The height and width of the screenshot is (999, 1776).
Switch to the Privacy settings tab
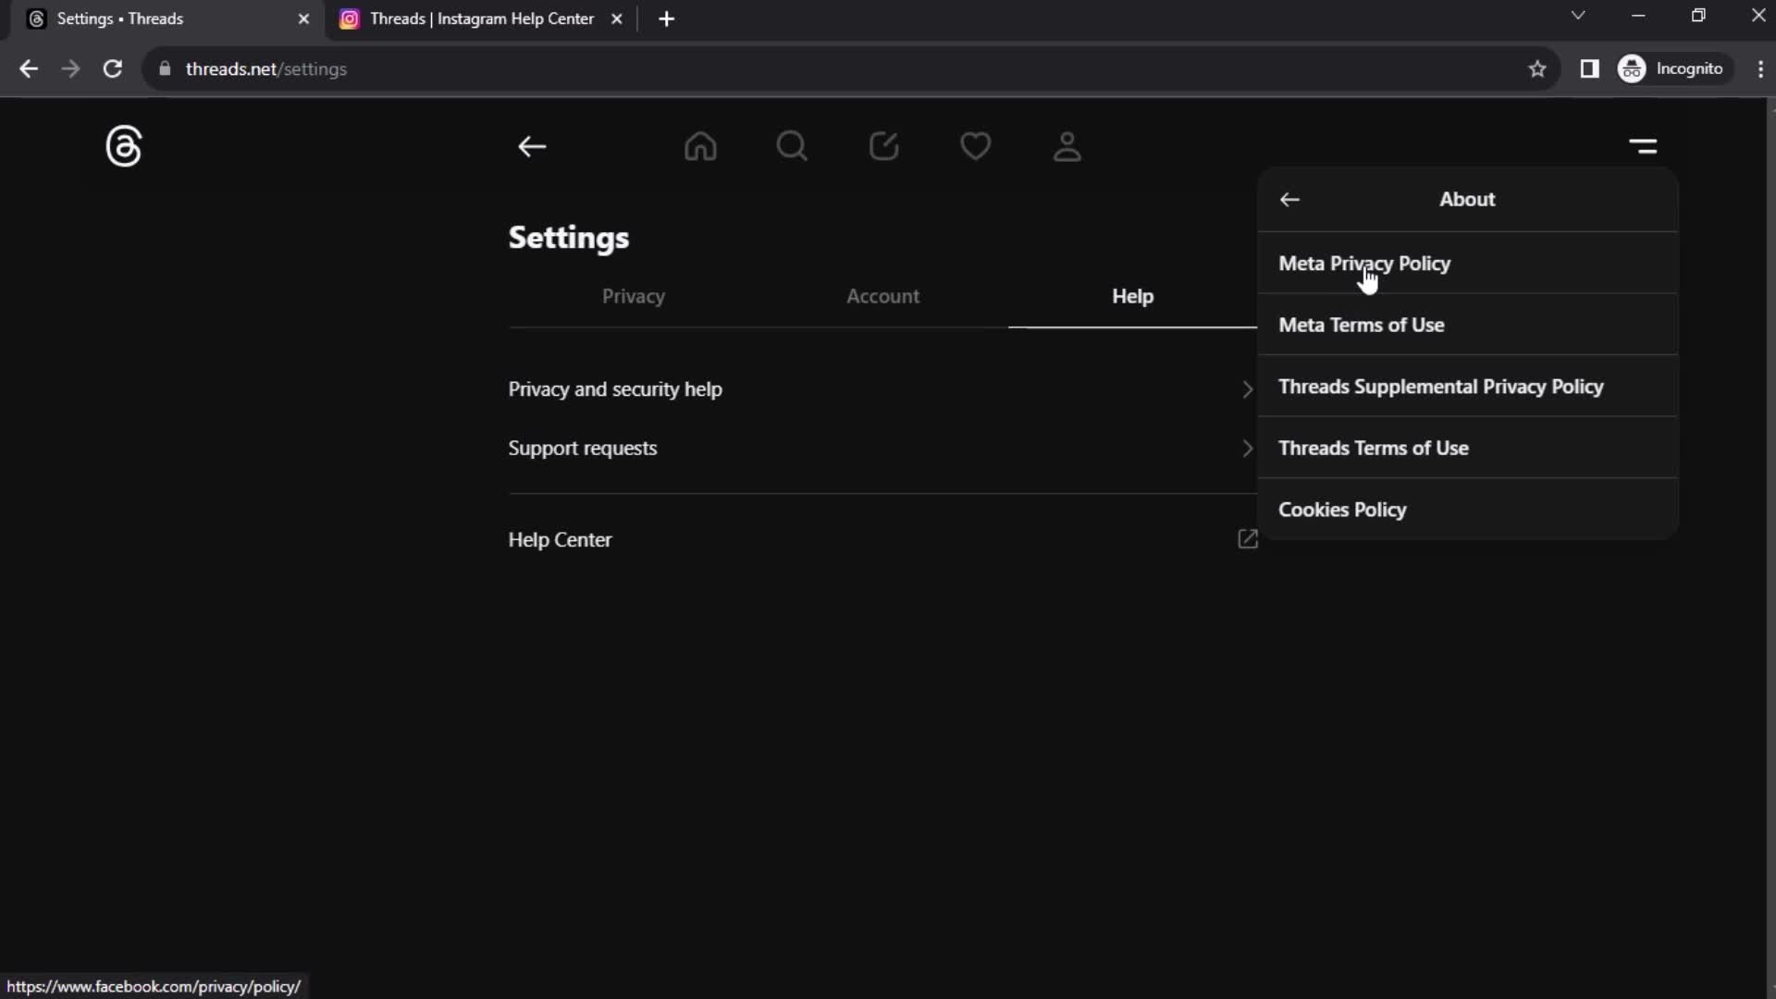click(634, 296)
